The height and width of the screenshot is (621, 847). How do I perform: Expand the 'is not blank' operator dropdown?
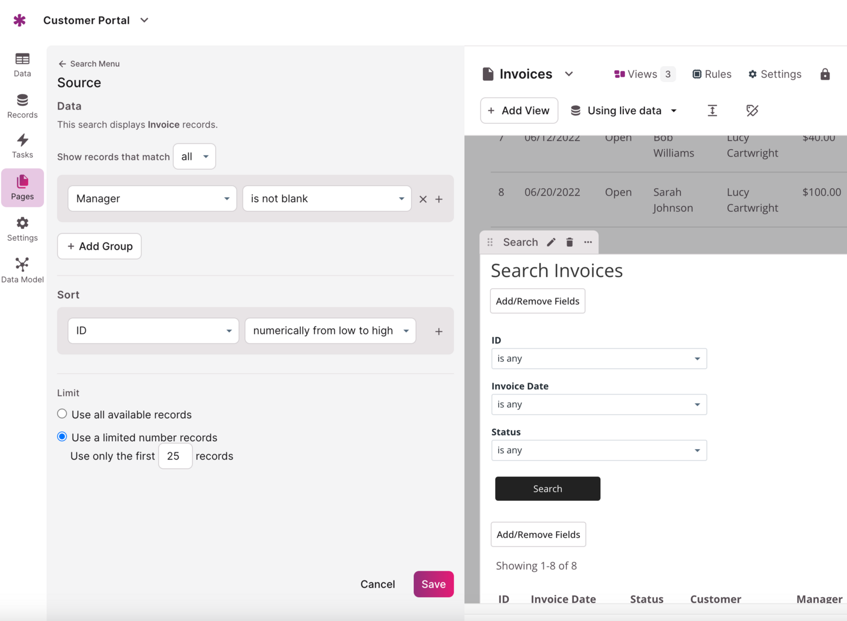(327, 199)
